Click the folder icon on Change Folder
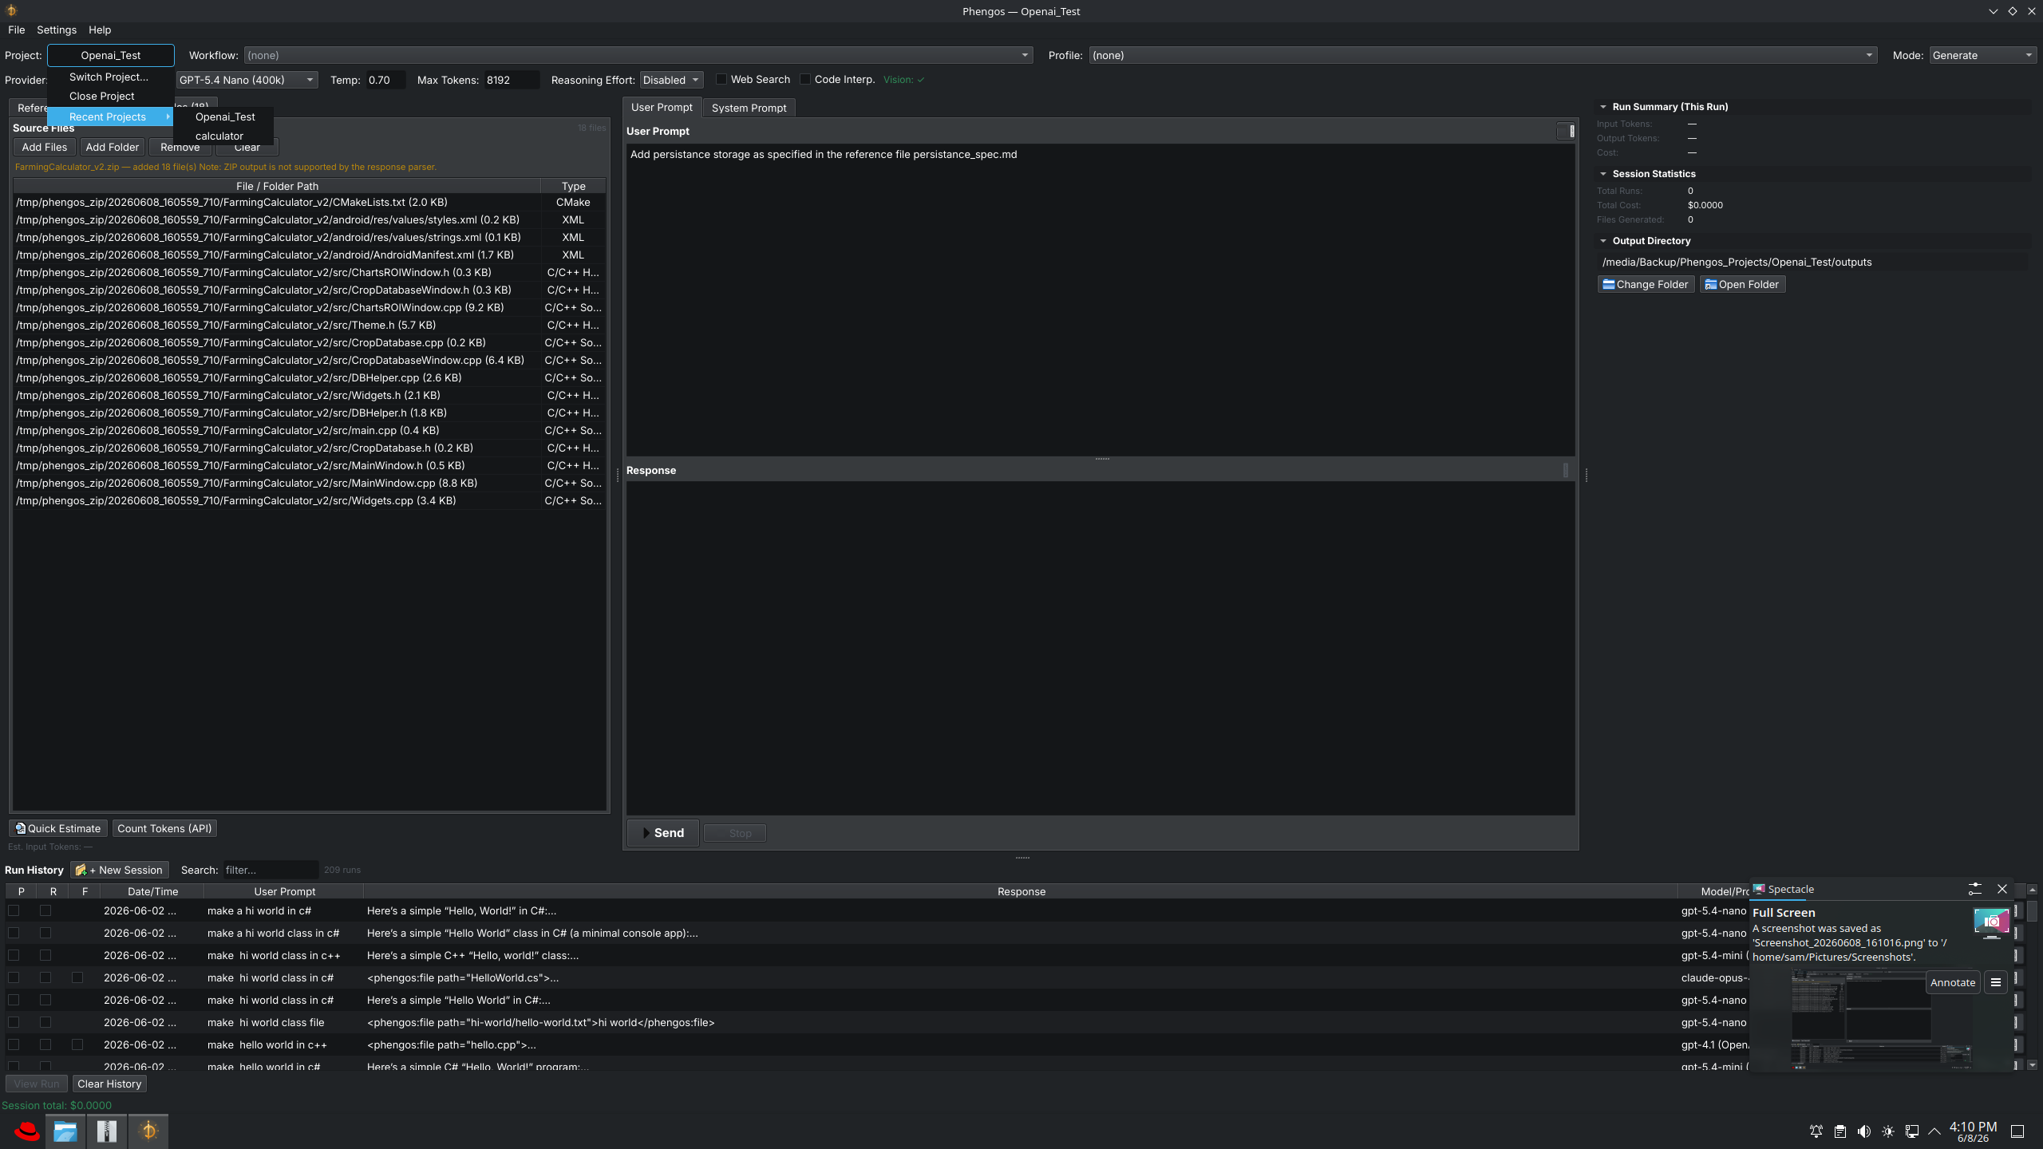The height and width of the screenshot is (1149, 2043). coord(1609,284)
